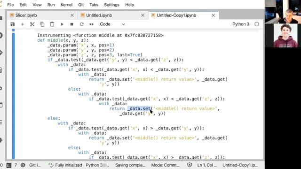Click the Saving complete status text

130,165
